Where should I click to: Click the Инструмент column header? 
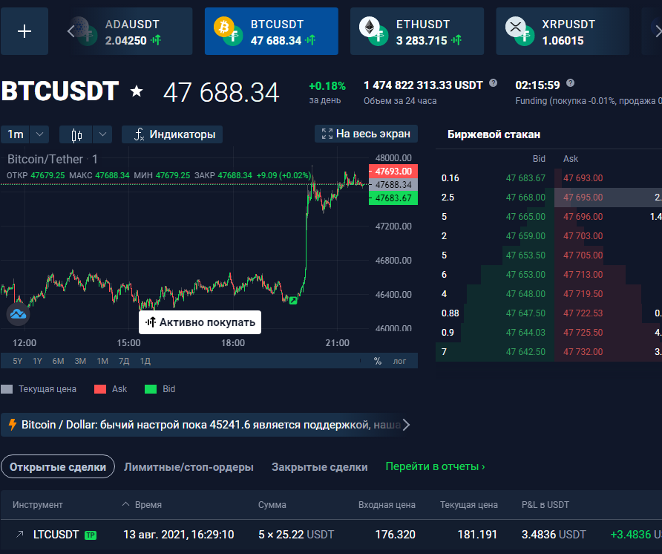point(38,504)
